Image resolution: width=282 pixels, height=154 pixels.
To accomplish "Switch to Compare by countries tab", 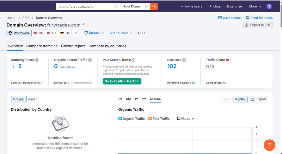I will (x=107, y=46).
